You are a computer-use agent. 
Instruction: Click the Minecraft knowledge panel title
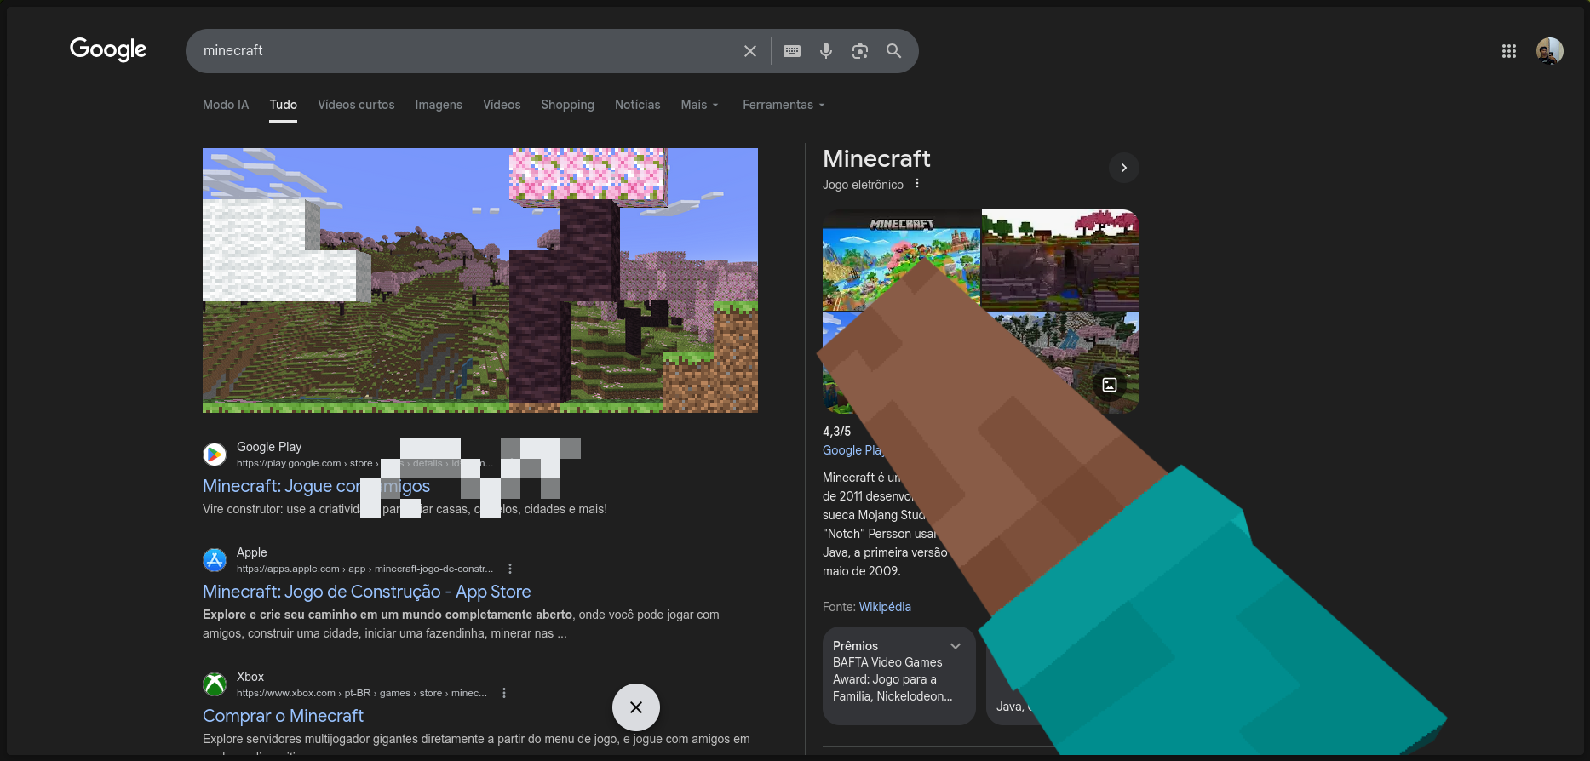click(x=876, y=158)
